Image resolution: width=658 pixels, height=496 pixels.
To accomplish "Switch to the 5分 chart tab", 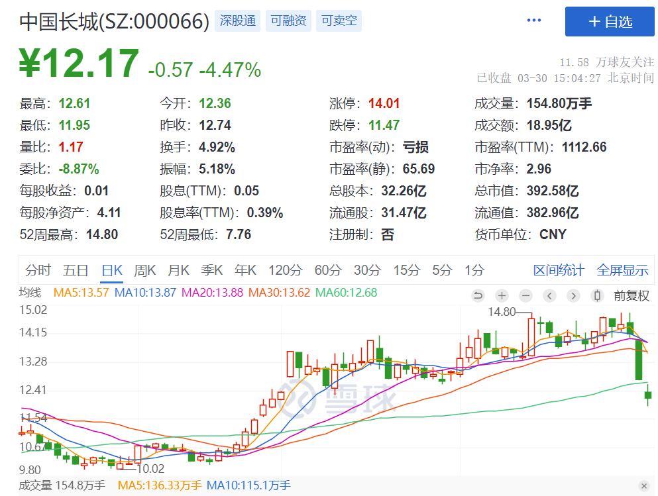I will 442,270.
